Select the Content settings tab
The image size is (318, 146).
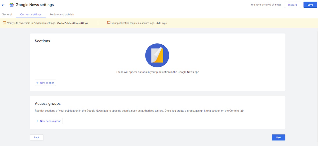31,15
